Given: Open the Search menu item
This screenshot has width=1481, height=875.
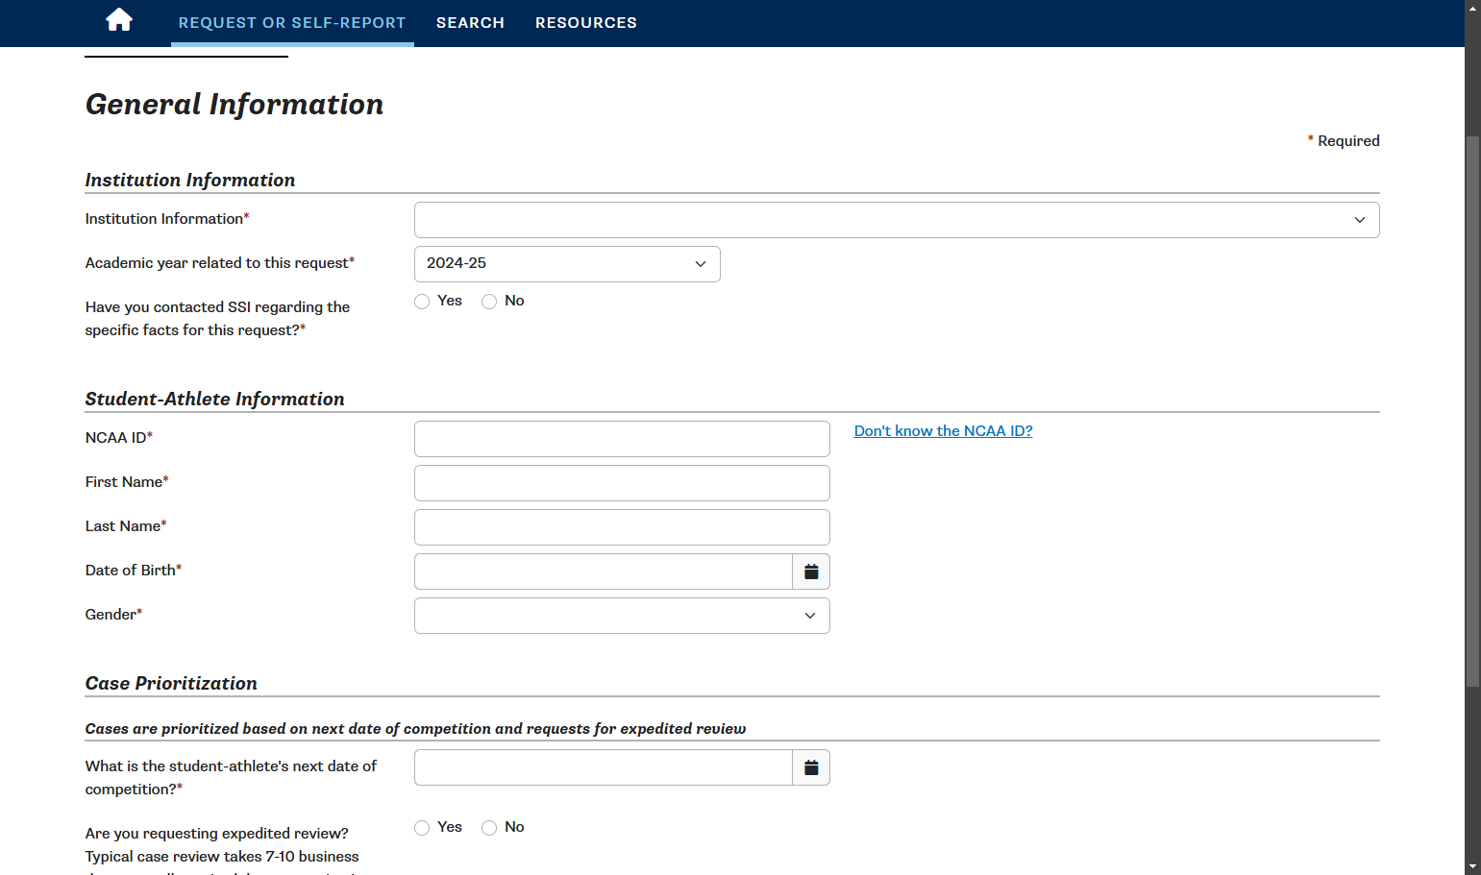Looking at the screenshot, I should pos(470,23).
